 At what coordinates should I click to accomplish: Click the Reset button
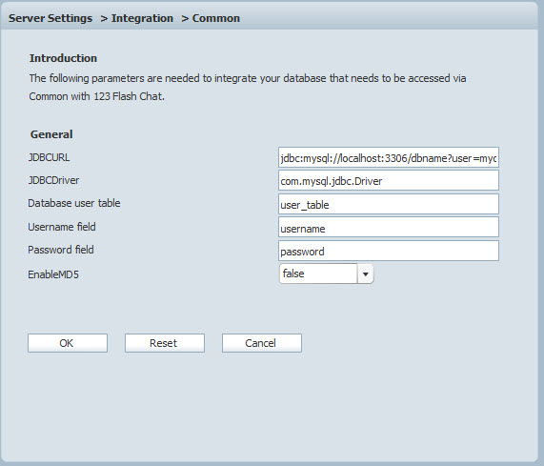(165, 343)
